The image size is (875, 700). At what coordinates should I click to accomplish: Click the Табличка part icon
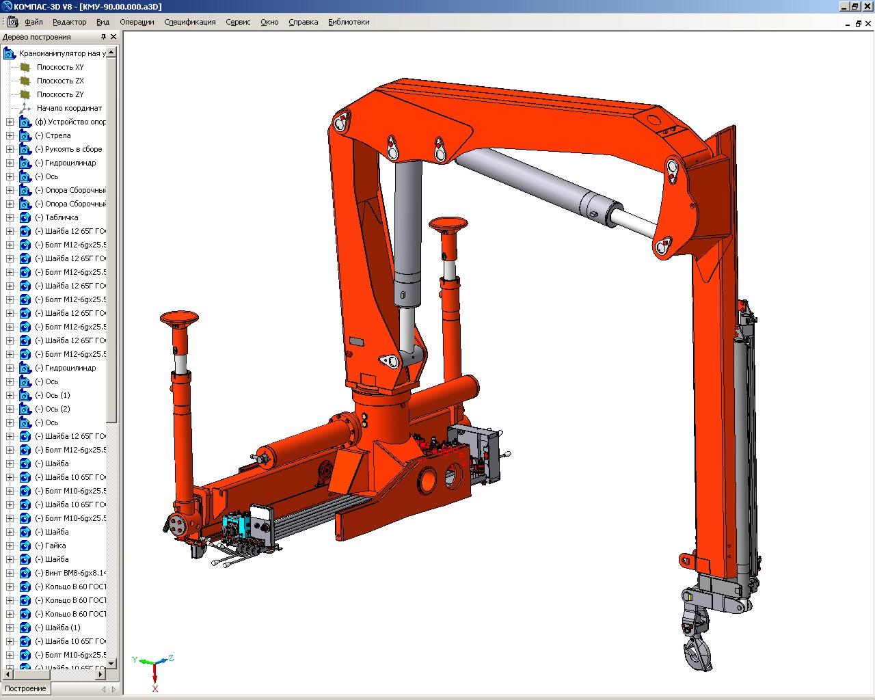25,217
